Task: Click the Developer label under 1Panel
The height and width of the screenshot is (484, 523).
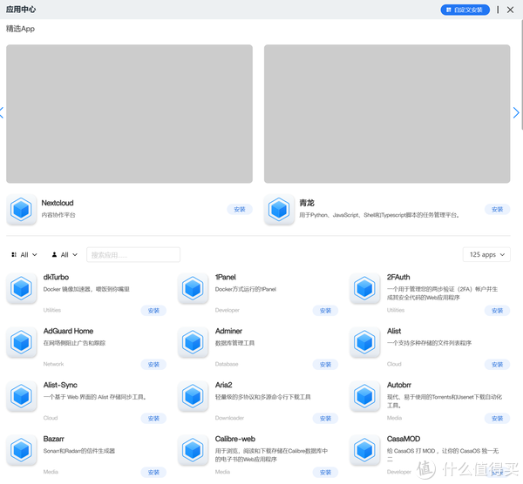Action: (228, 310)
